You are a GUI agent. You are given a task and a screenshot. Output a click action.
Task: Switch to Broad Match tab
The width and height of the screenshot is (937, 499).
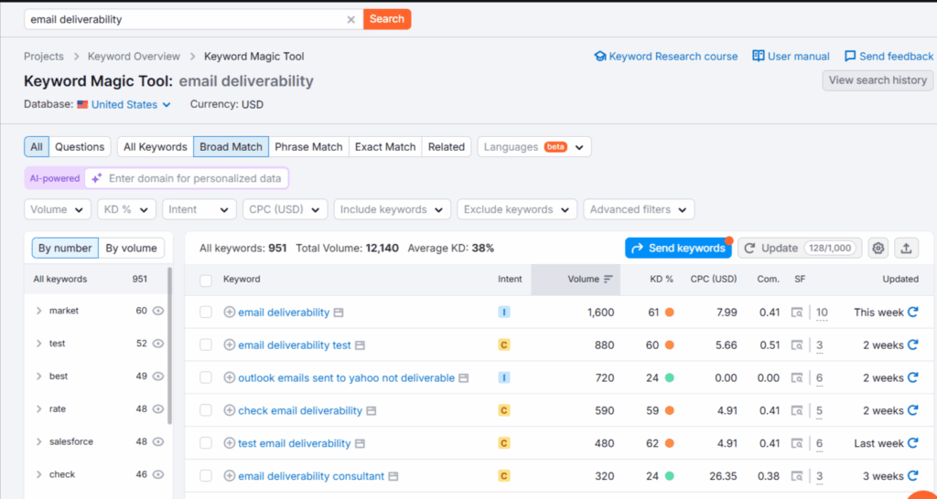[x=231, y=147]
